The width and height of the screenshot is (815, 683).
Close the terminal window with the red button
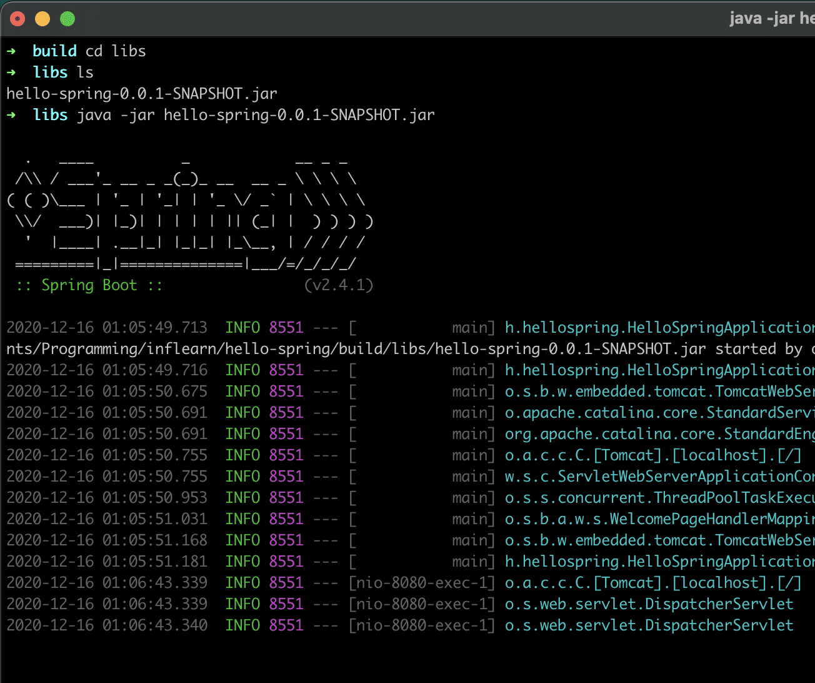click(x=17, y=19)
